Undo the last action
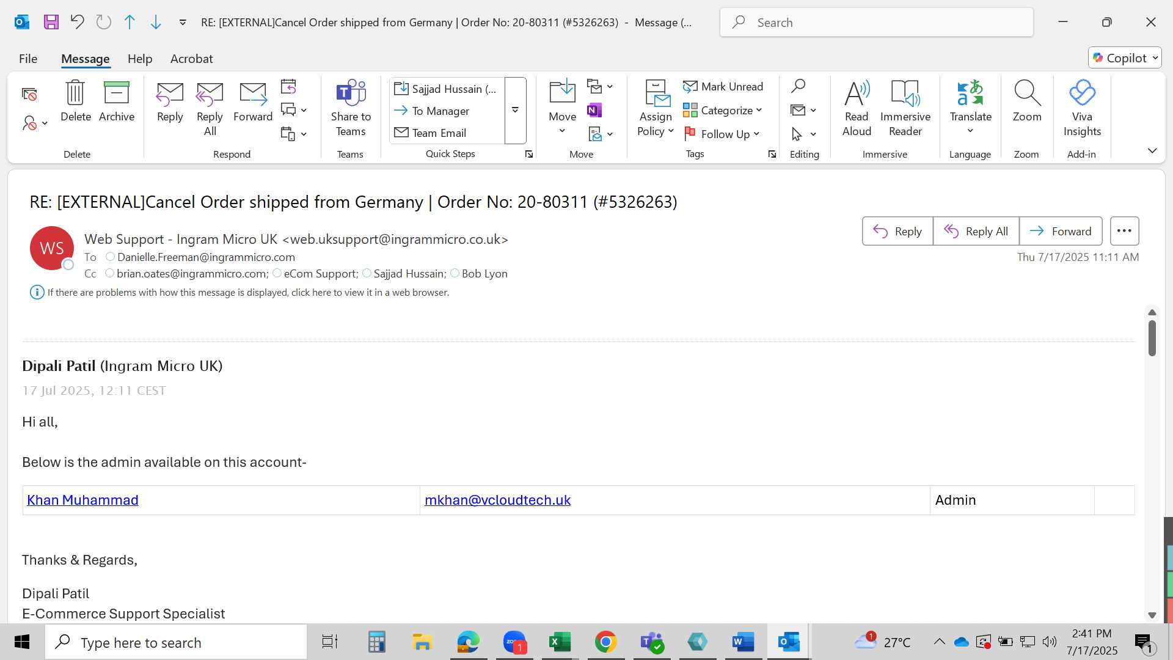The image size is (1173, 660). (77, 23)
